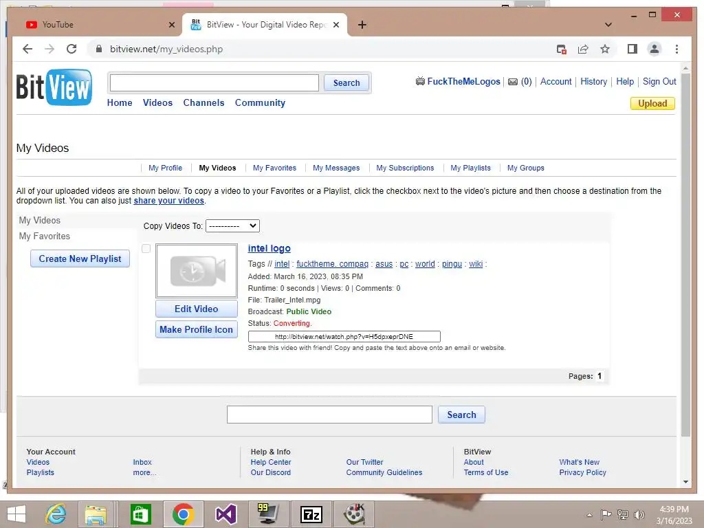Open the Community navigation link
The image size is (704, 528).
click(260, 103)
